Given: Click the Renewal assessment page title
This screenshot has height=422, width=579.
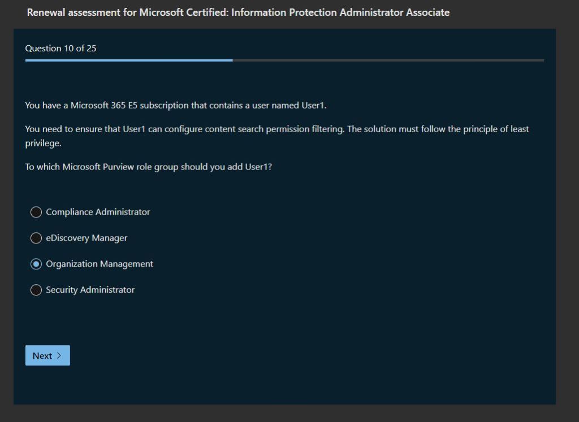Looking at the screenshot, I should (238, 12).
